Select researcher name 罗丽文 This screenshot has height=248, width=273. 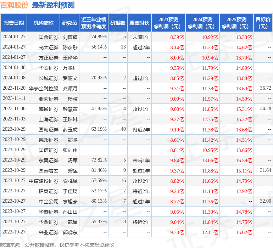70,78
